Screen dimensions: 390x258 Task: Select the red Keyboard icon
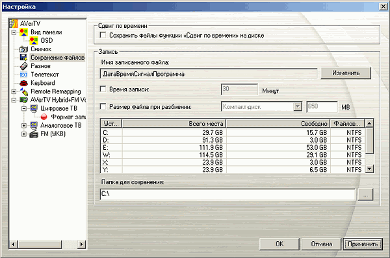click(23, 83)
